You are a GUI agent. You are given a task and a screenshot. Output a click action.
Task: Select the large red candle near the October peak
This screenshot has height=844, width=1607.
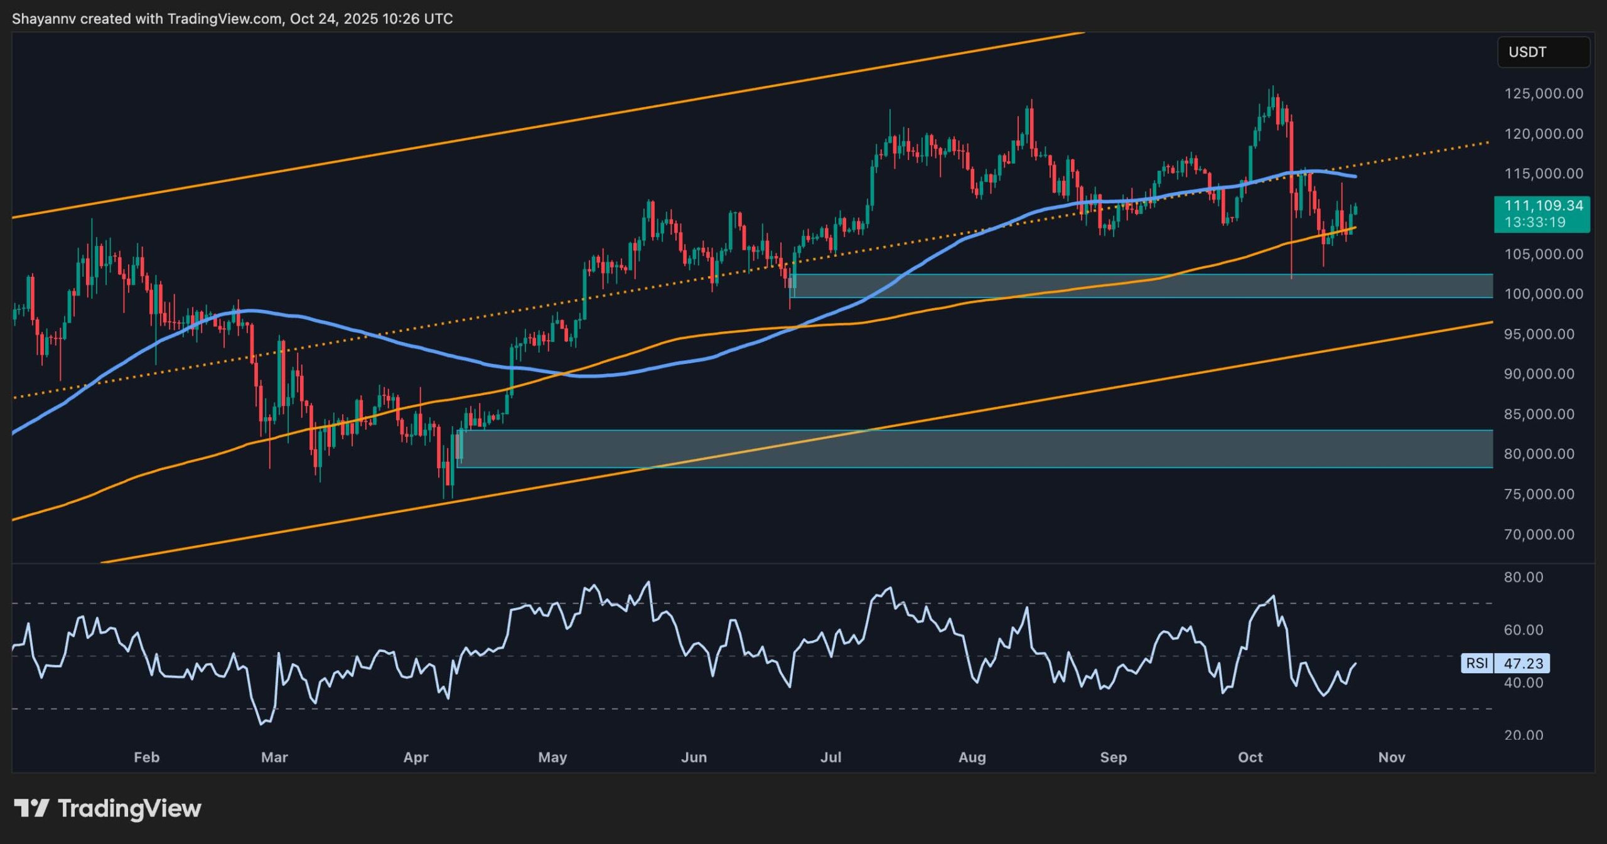[x=1290, y=157]
